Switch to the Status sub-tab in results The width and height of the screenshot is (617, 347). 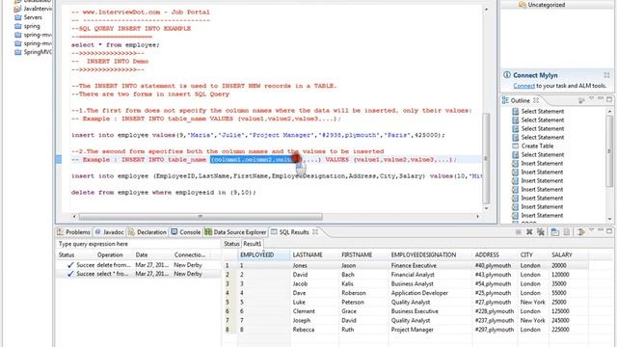pyautogui.click(x=231, y=244)
